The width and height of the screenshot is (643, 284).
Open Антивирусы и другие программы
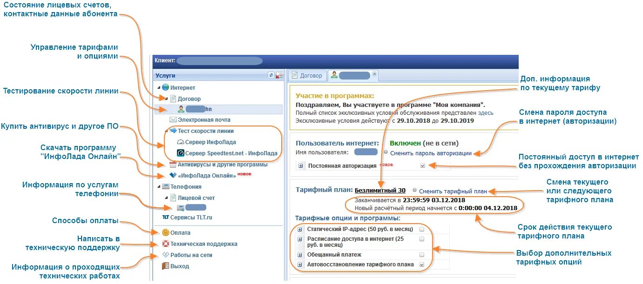tap(223, 164)
